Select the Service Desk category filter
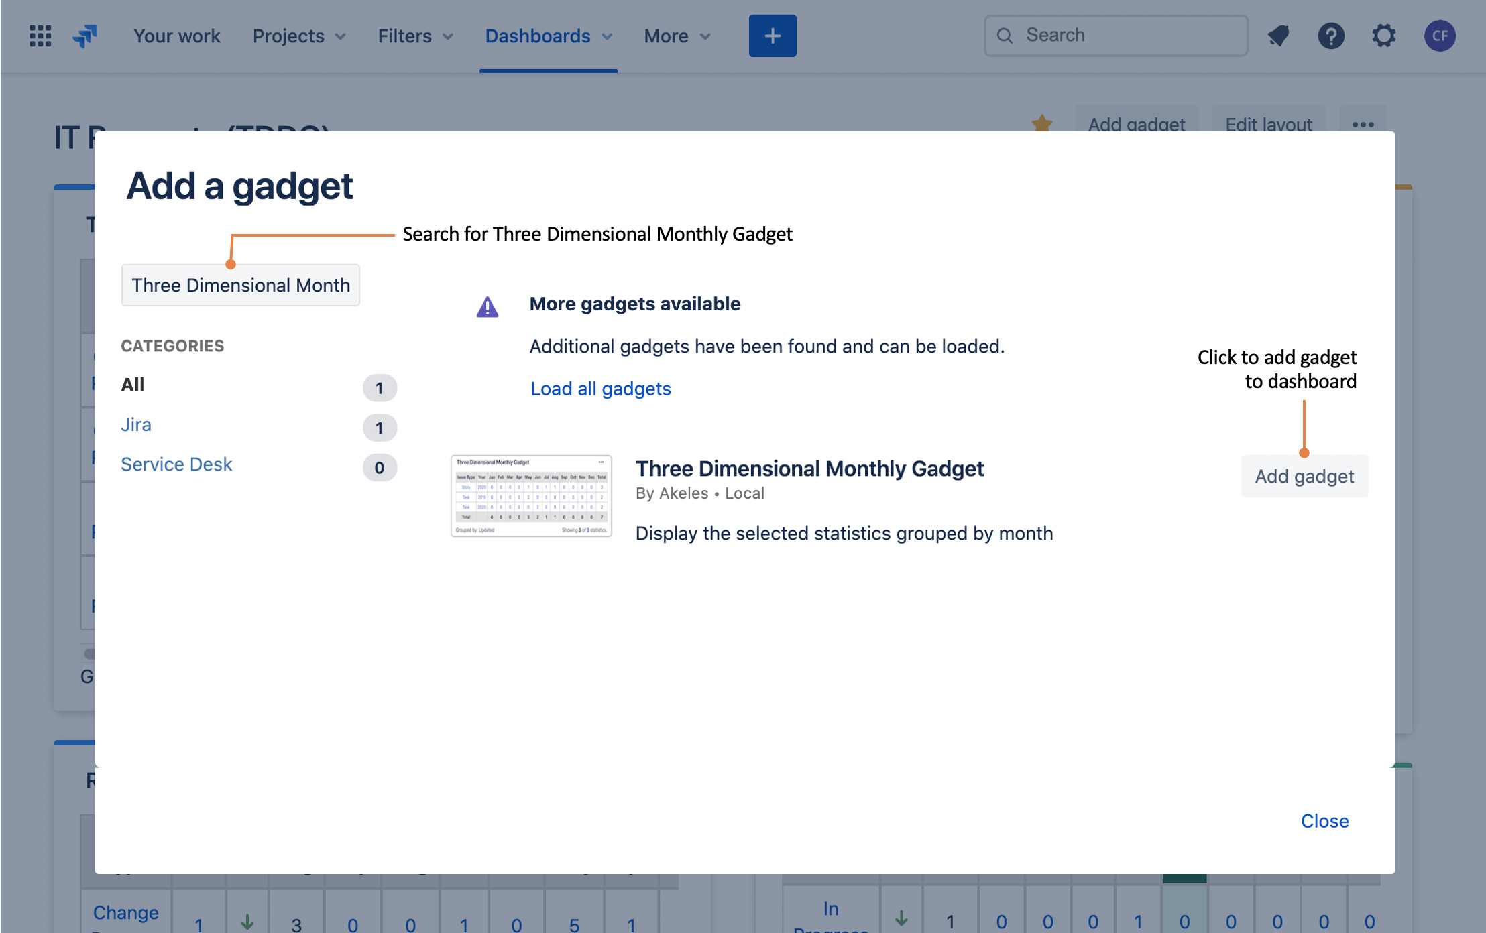1486x933 pixels. pyautogui.click(x=176, y=464)
